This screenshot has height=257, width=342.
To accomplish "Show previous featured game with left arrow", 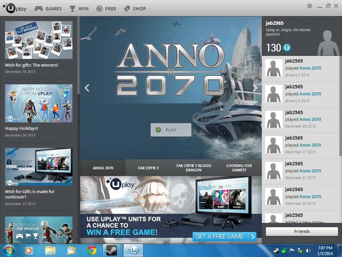I will [x=87, y=88].
